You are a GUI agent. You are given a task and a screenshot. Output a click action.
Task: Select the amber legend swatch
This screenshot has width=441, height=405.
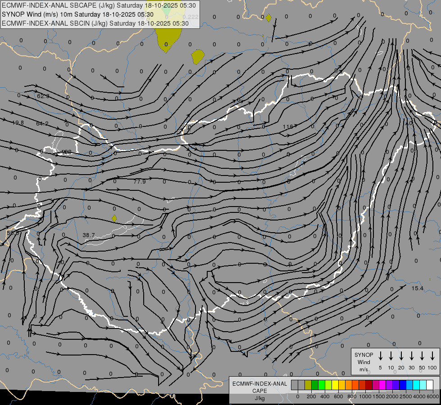coord(342,385)
